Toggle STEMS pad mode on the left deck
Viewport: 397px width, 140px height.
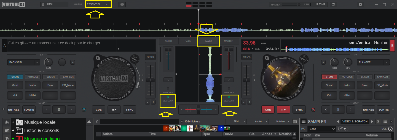coord(15,77)
